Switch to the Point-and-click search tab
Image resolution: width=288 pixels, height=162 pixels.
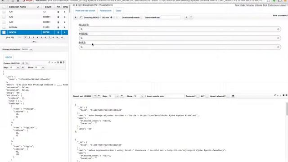tap(85, 11)
